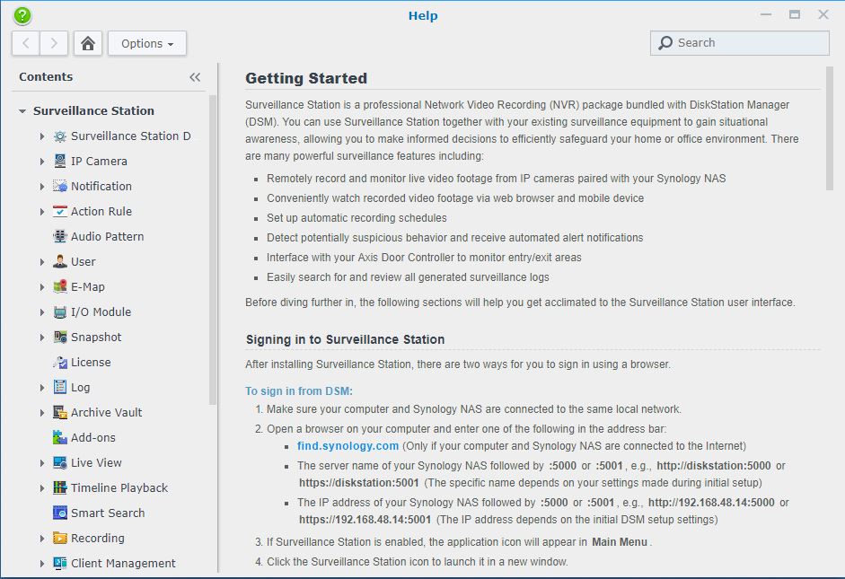Expand the IP Camera topic
Image resolution: width=845 pixels, height=579 pixels.
pos(42,161)
